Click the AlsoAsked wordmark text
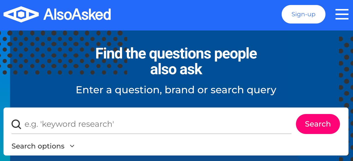Screen dimensions: 353x161 77,14
